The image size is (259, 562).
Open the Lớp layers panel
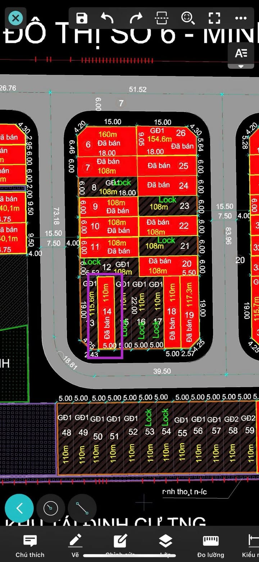[165, 544]
